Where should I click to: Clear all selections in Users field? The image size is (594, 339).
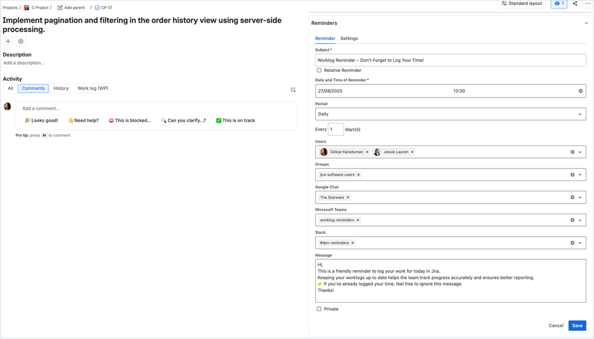click(573, 152)
